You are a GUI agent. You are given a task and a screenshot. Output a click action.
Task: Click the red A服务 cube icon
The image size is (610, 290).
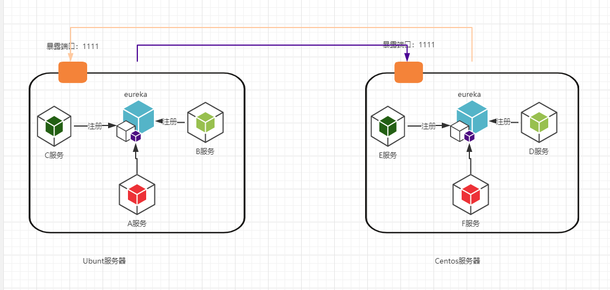pyautogui.click(x=137, y=194)
